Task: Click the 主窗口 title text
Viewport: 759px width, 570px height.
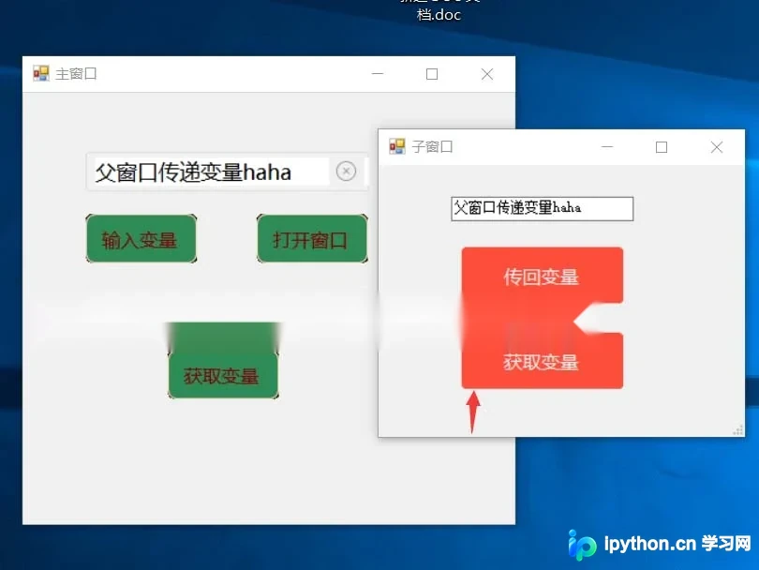Action: pos(76,74)
